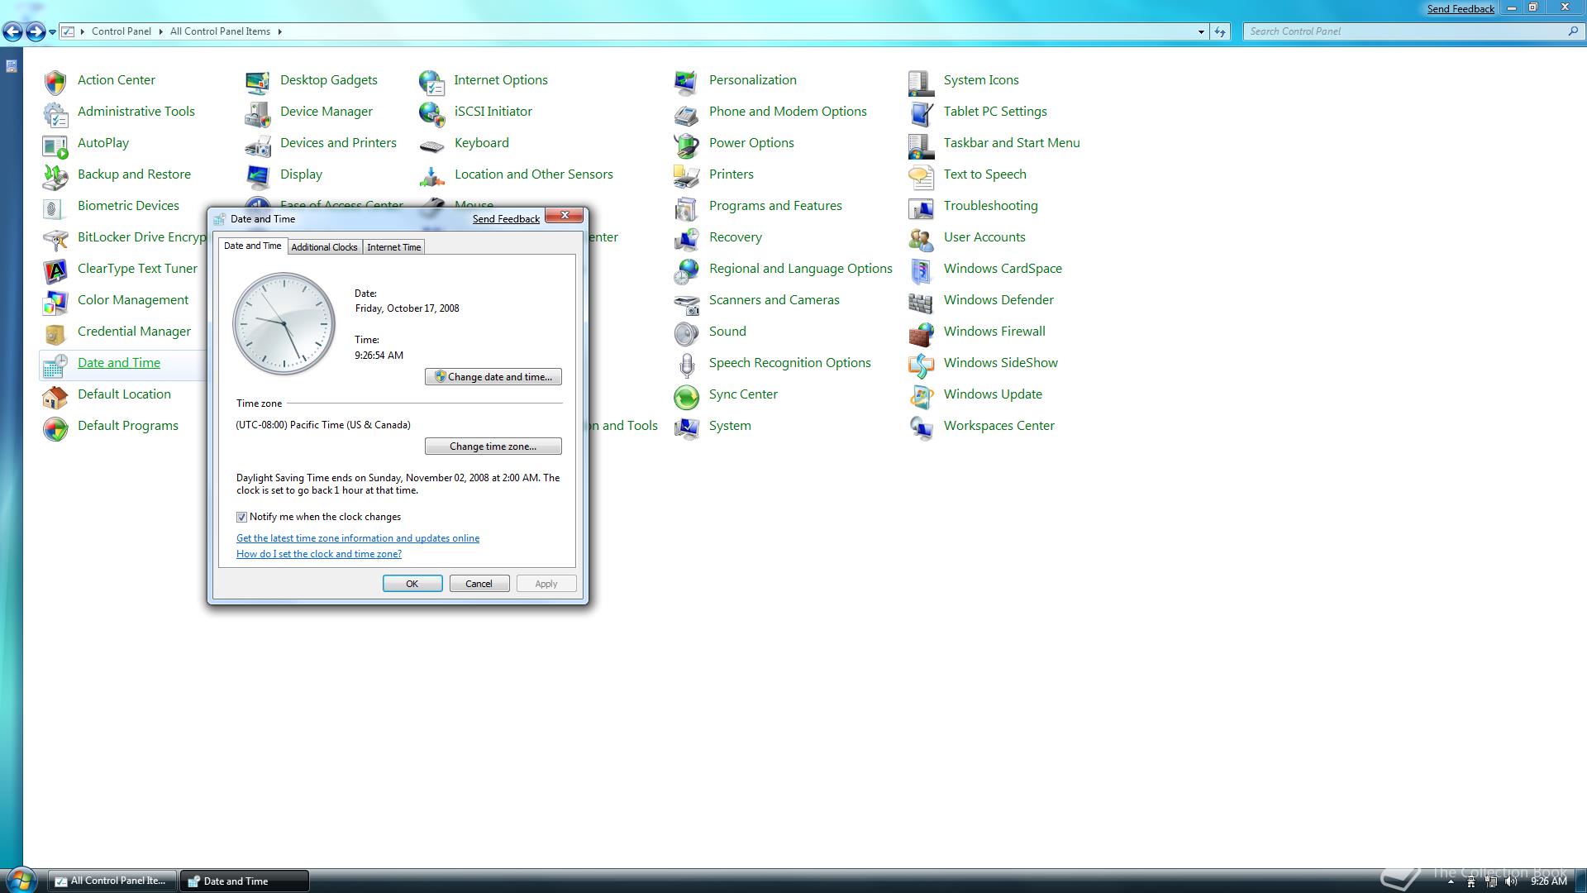Image resolution: width=1587 pixels, height=893 pixels.
Task: Click Send Feedback at top of window
Action: (x=1461, y=8)
